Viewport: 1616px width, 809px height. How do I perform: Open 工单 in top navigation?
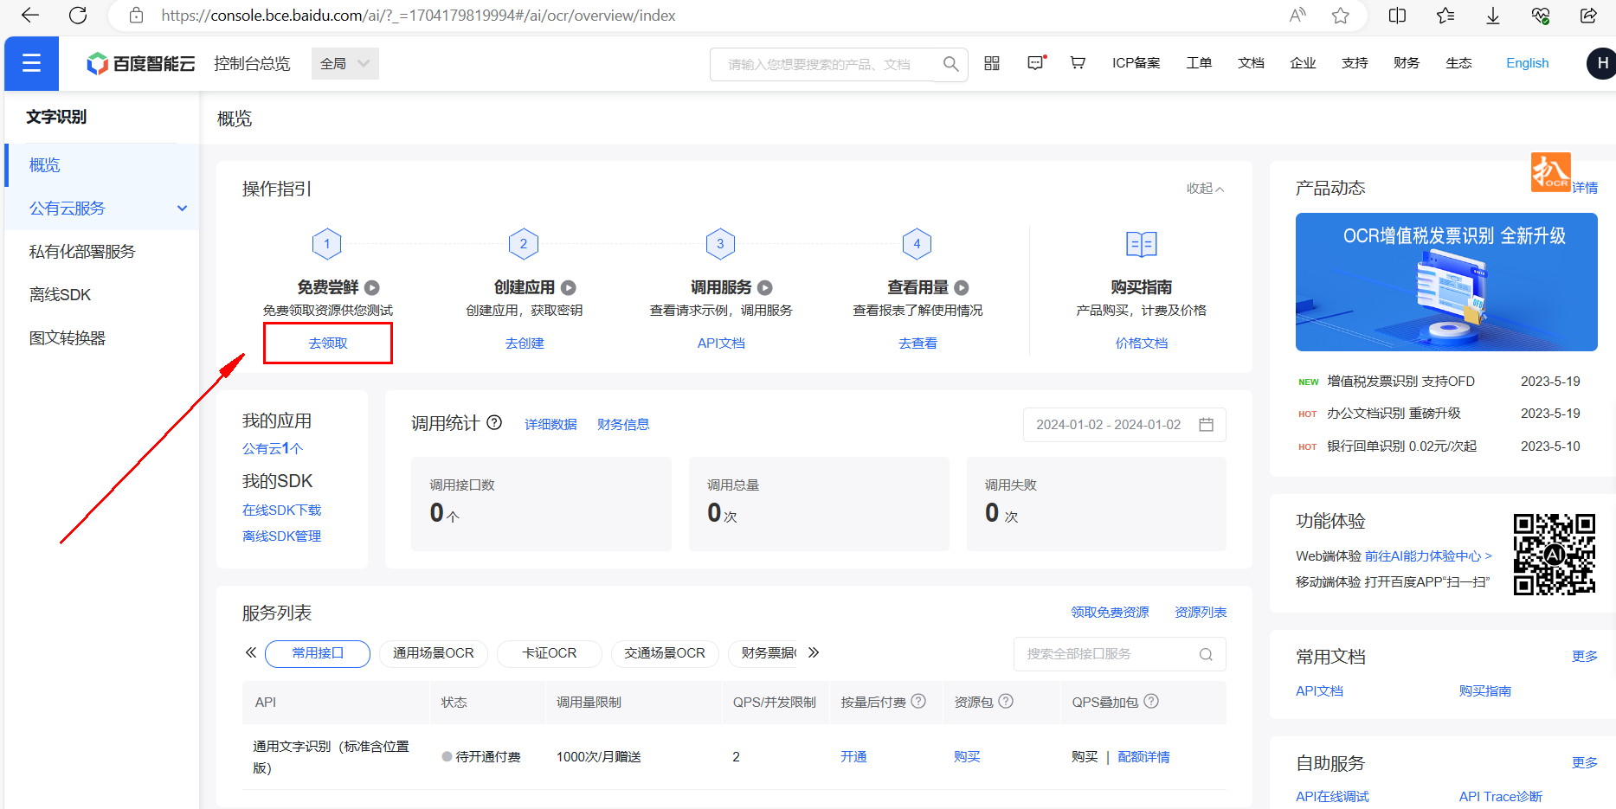[1199, 63]
